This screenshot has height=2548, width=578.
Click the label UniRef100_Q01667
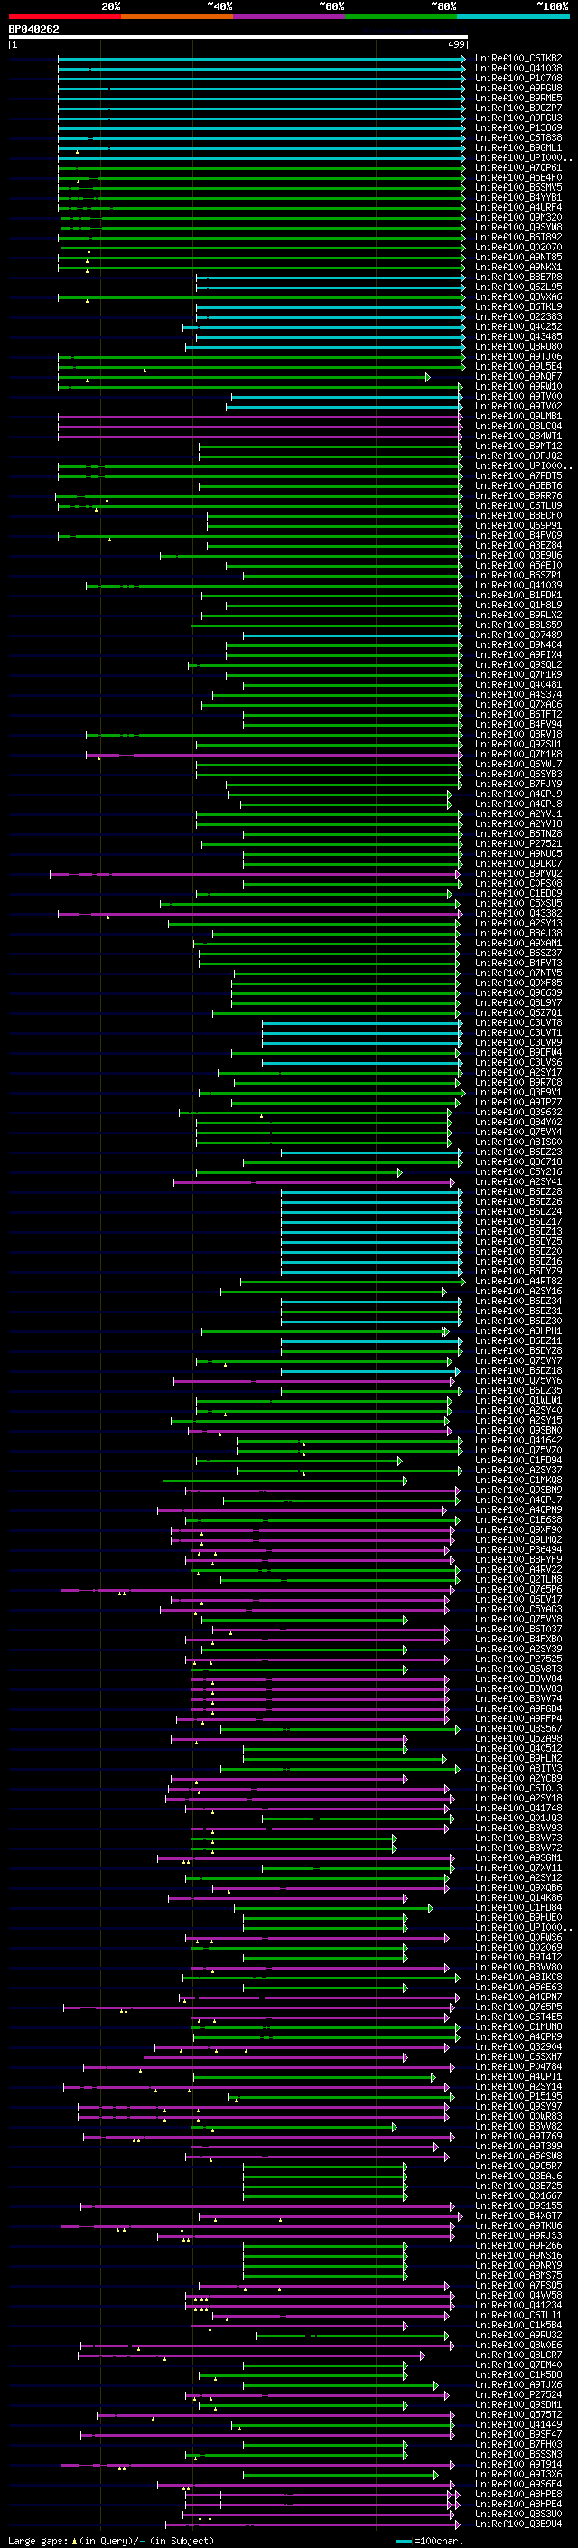tap(518, 2195)
